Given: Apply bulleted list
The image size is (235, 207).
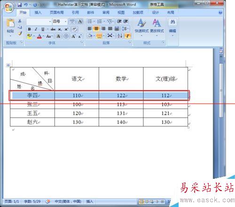Looking at the screenshot, I should [90, 21].
